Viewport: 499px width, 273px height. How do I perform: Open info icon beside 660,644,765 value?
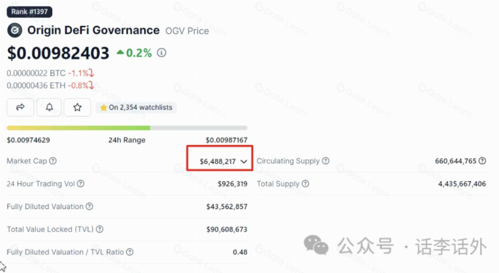tap(482, 161)
